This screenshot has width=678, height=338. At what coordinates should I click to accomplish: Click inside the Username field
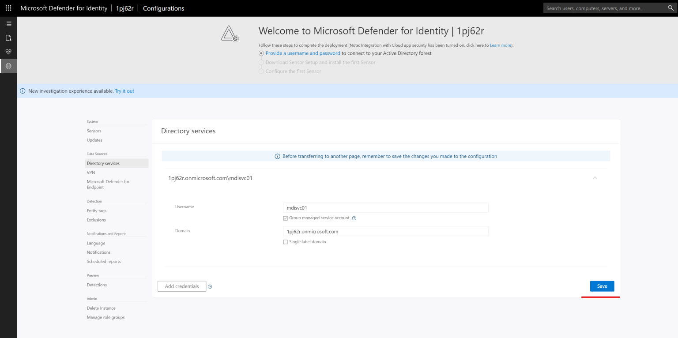point(385,207)
